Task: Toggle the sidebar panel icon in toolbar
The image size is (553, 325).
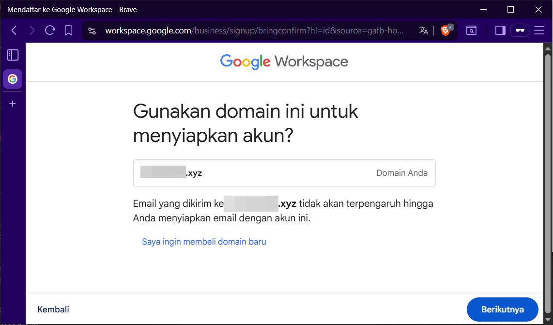Action: click(500, 31)
